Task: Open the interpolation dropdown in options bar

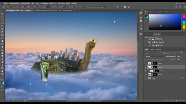Action: click(101, 7)
